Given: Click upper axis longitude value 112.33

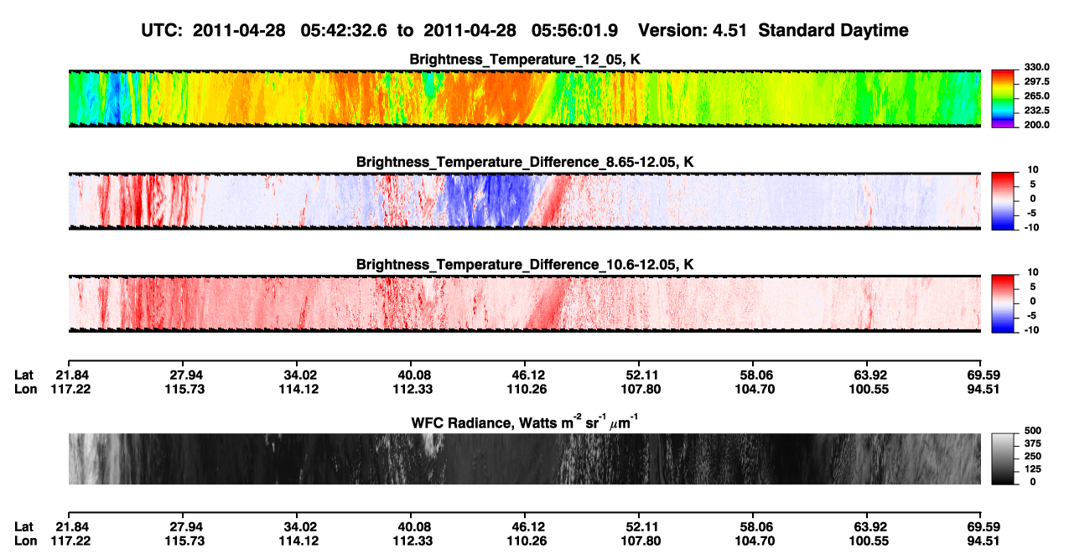Looking at the screenshot, I should click(x=411, y=389).
